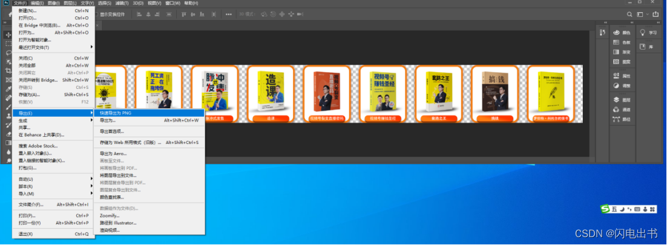The height and width of the screenshot is (245, 667).
Task: Click the share export icon top right
Action: point(655,14)
